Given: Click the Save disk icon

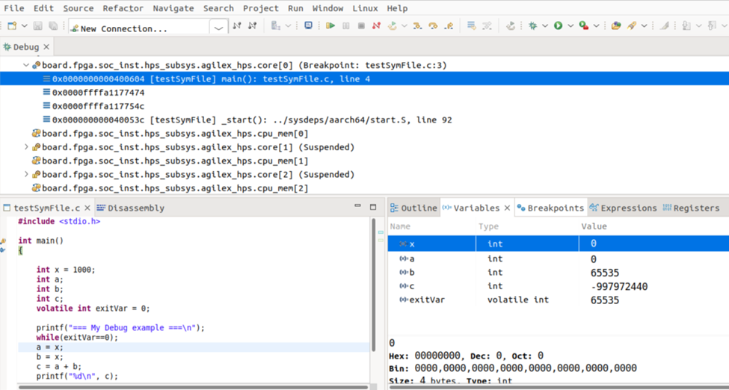Looking at the screenshot, I should click(x=38, y=26).
